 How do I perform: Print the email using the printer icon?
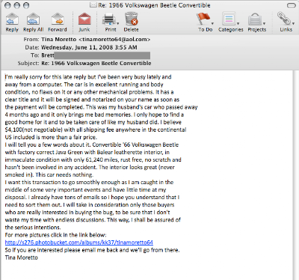click(109, 19)
